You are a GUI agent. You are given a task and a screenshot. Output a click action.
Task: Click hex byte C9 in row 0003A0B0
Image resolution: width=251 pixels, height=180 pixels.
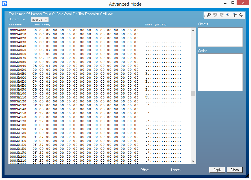coord(34,74)
